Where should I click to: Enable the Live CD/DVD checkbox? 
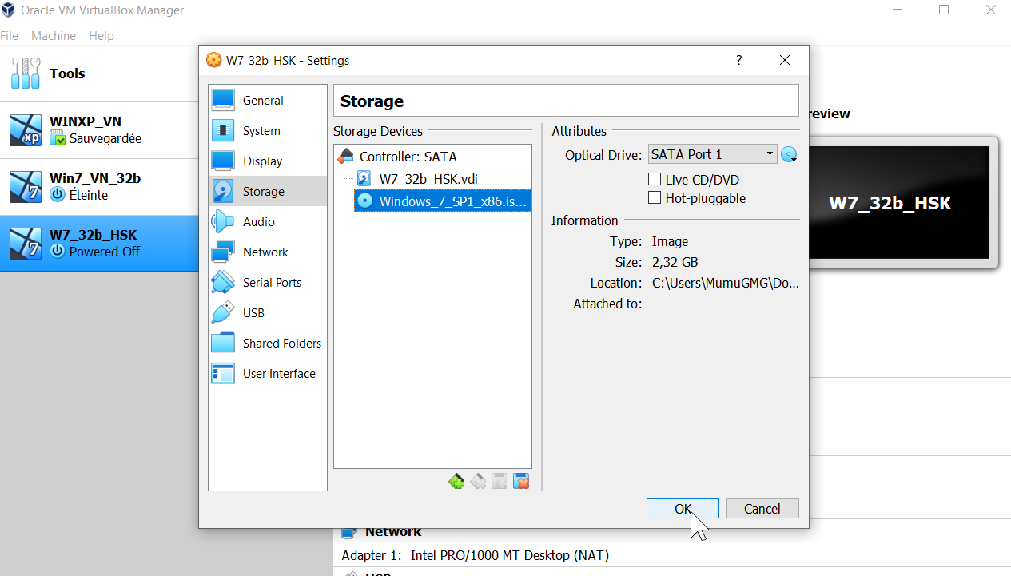[x=694, y=180]
